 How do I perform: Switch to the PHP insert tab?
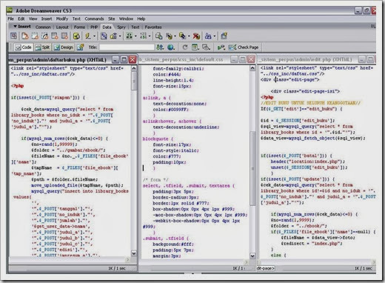94,27
